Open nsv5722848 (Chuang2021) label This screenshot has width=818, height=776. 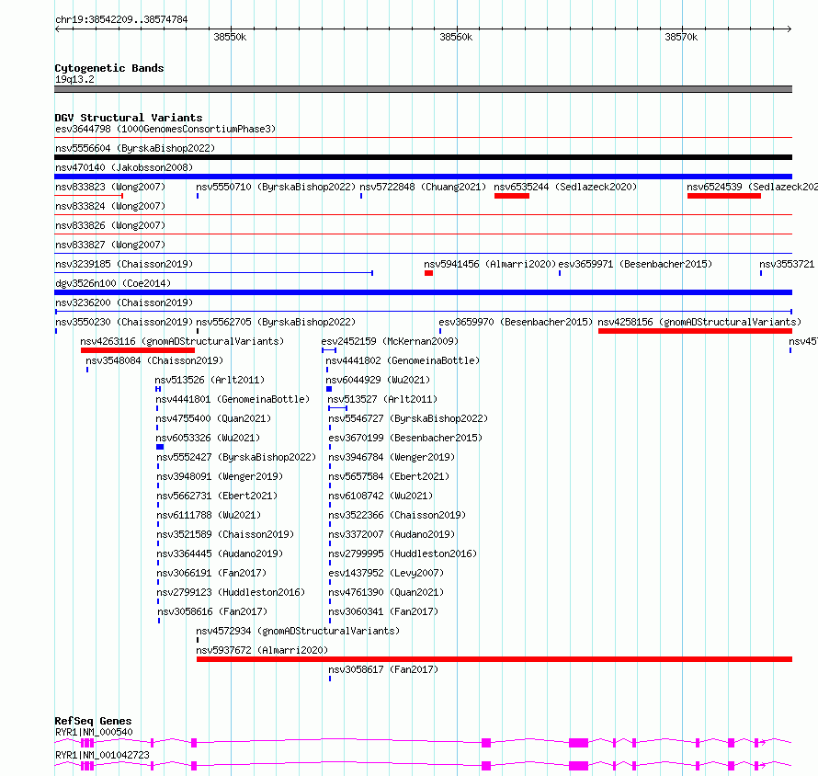[x=423, y=187]
